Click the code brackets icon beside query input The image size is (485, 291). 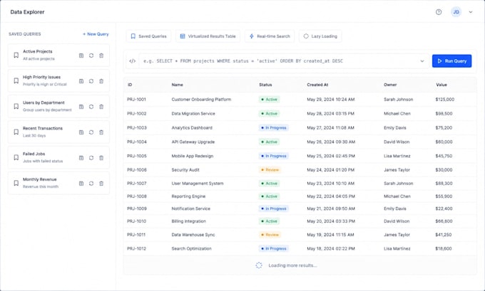(x=133, y=61)
